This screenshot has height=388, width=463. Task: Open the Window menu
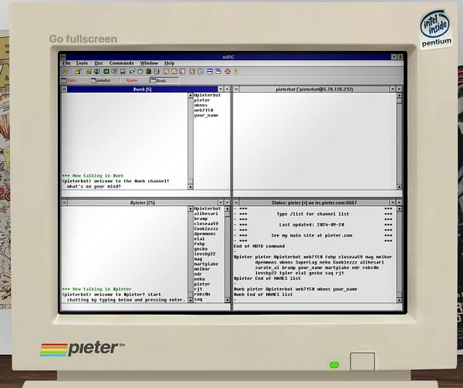149,63
